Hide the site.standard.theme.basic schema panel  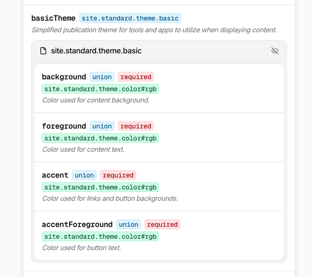(275, 51)
